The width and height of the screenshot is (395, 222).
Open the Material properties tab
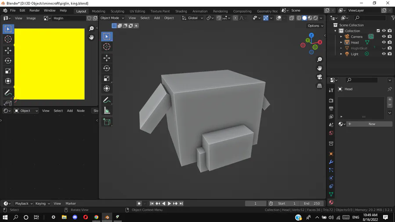click(x=331, y=202)
